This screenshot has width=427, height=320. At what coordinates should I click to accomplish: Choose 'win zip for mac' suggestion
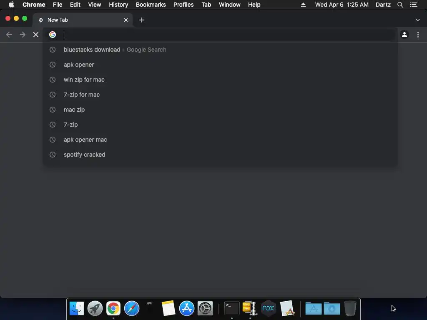pyautogui.click(x=220, y=80)
